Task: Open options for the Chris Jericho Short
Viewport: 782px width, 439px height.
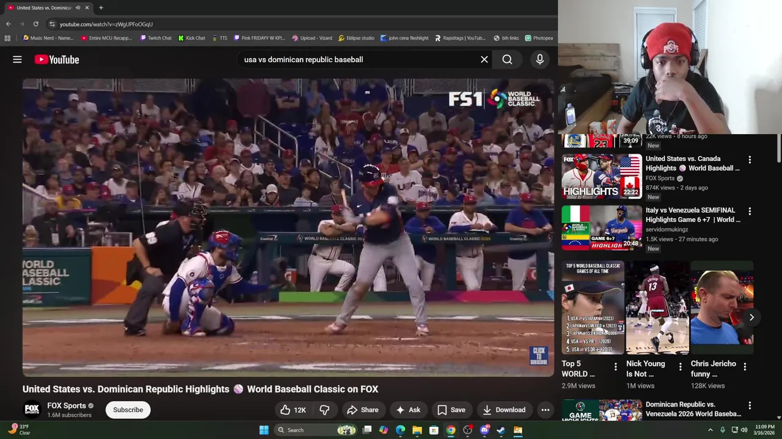Action: pos(745,366)
